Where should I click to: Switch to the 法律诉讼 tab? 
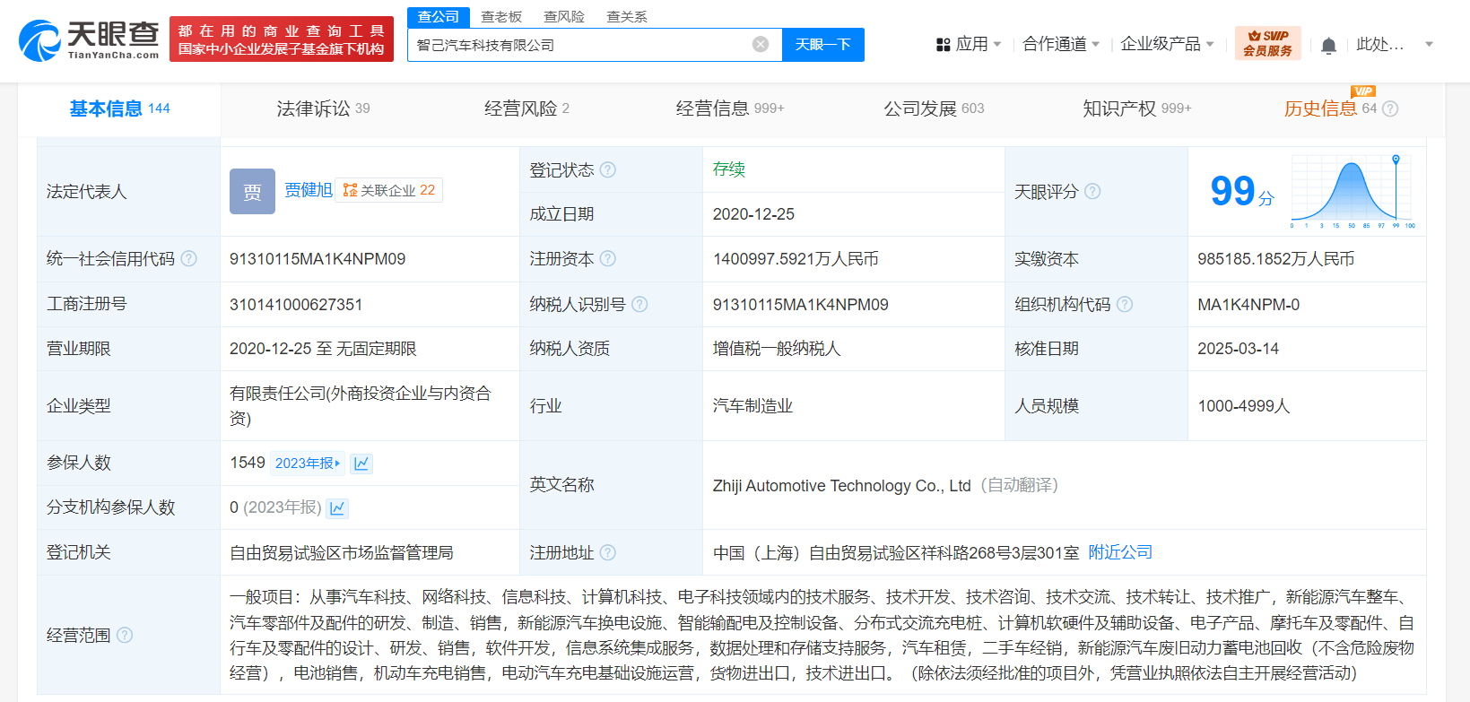point(323,108)
